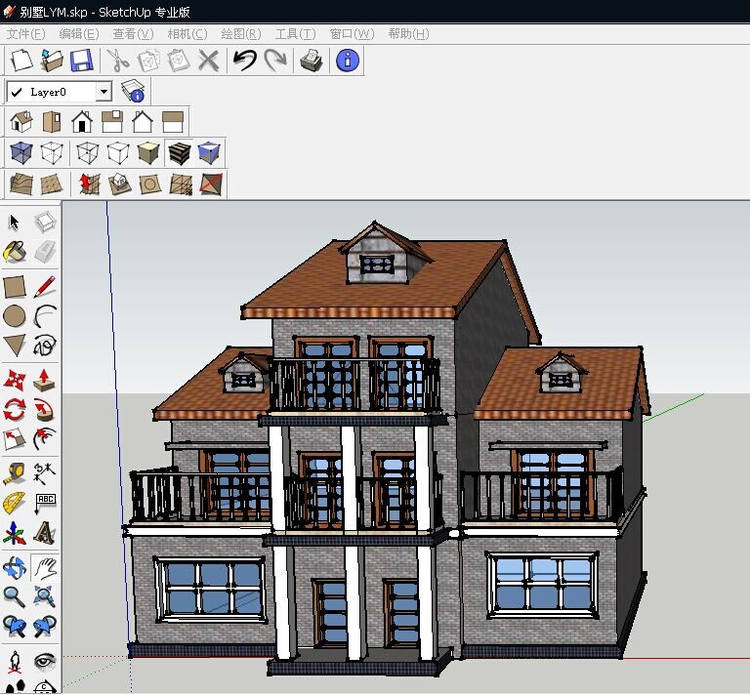This screenshot has height=695, width=750.
Task: Use the Sandbox Smoove tool
Action: (89, 184)
